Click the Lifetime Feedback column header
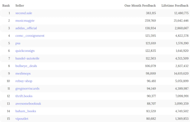Image resolution: width=190 pixels, height=122 pixels. point(175,5)
